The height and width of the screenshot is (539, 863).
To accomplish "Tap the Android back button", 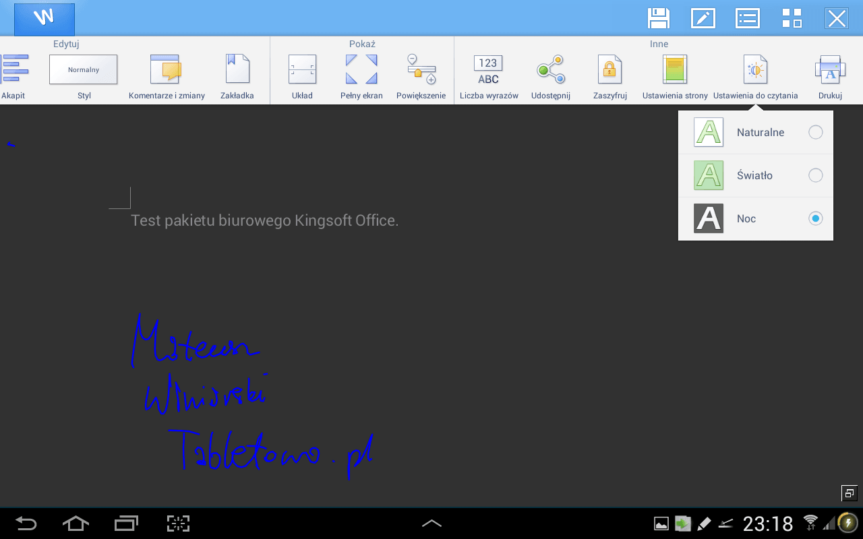I will click(x=26, y=523).
